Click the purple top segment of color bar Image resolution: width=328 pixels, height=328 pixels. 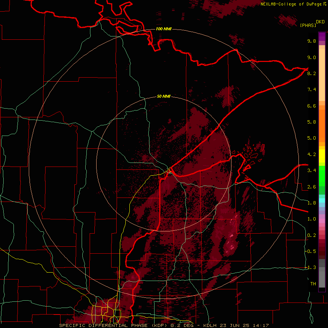click(322, 36)
